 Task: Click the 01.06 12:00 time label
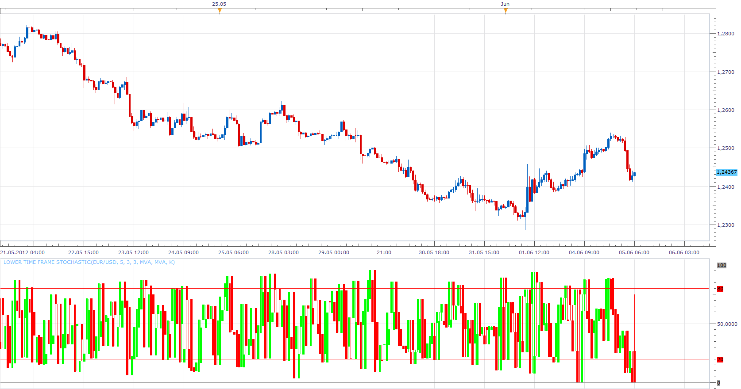pos(534,252)
